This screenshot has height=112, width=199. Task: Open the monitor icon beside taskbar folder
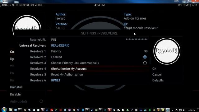click(16, 110)
